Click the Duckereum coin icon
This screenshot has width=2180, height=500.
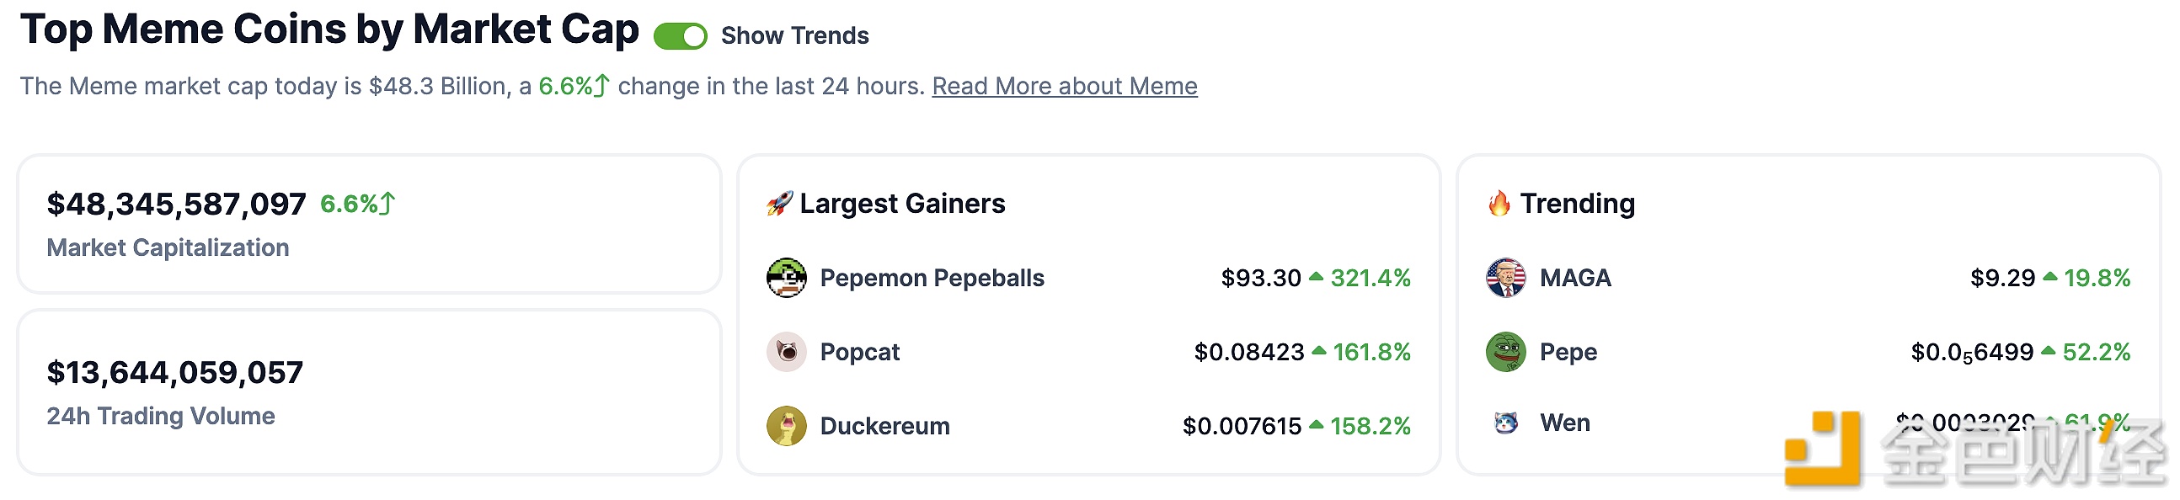click(786, 426)
